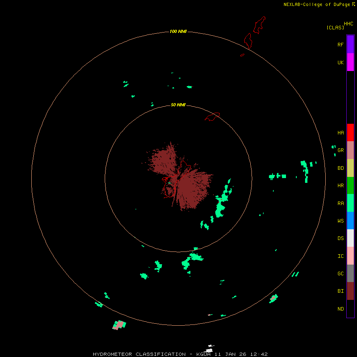The height and width of the screenshot is (357, 357).
Task: Click the 'KGUA' radar site identifier
Action: coord(203,354)
